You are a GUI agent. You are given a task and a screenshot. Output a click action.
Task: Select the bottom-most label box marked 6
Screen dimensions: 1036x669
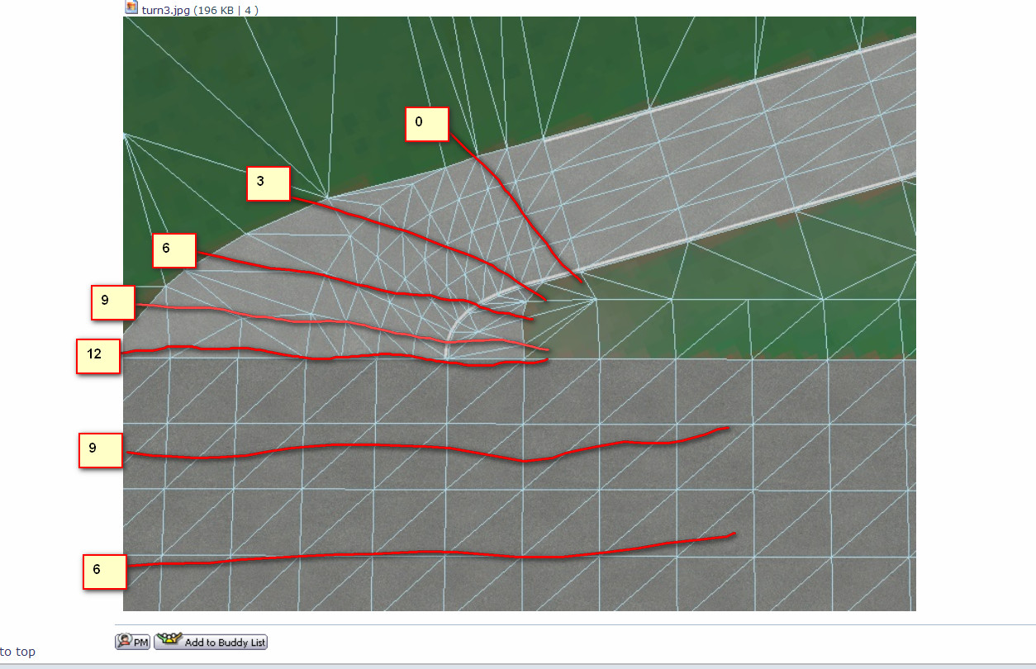point(104,572)
